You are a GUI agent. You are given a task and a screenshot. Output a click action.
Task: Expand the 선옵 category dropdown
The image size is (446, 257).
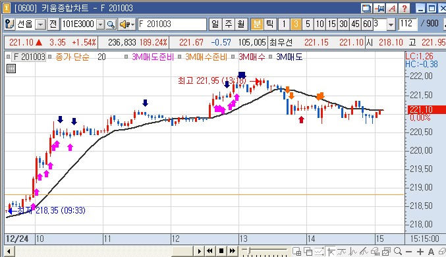pos(41,25)
